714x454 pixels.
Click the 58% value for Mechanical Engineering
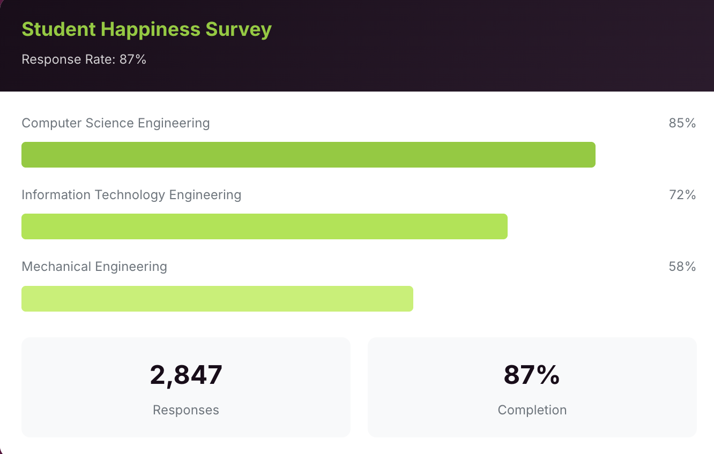click(x=682, y=266)
